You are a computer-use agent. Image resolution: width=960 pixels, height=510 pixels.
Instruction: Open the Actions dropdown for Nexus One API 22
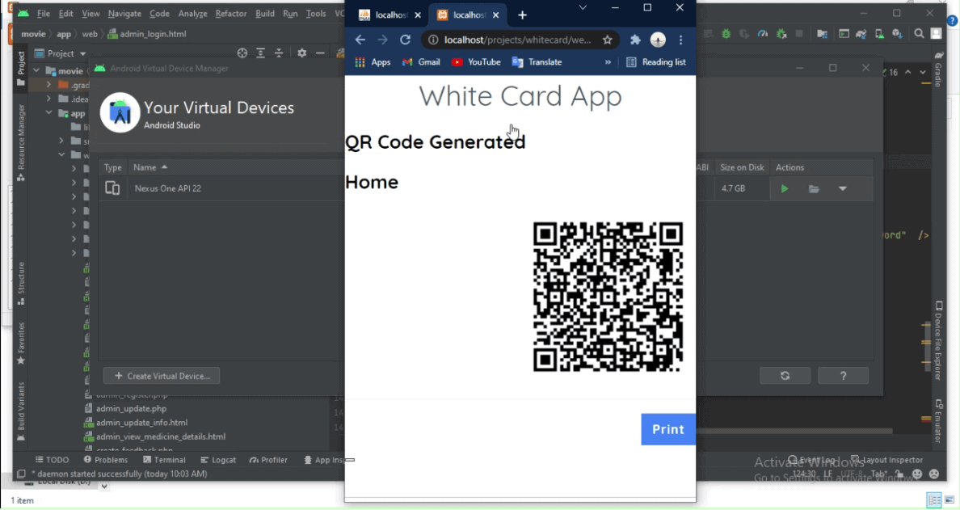(x=843, y=188)
